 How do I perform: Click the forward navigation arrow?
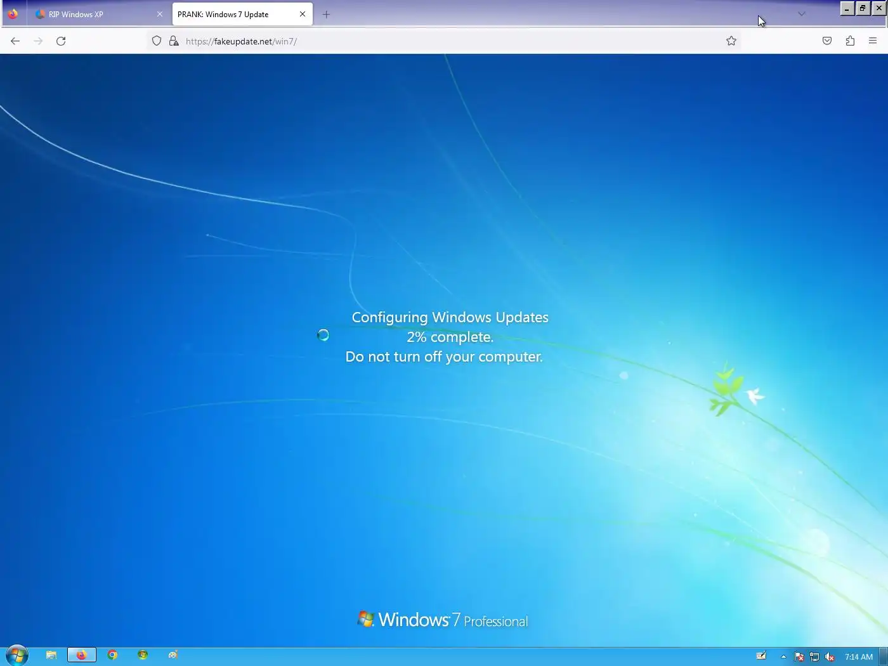coord(38,41)
